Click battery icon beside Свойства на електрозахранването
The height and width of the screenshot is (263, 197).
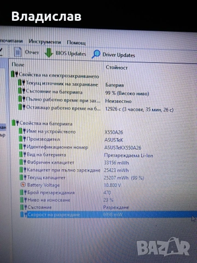(x=14, y=74)
